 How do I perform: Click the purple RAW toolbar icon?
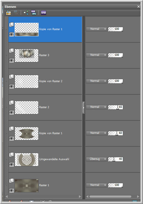pyautogui.click(x=44, y=13)
